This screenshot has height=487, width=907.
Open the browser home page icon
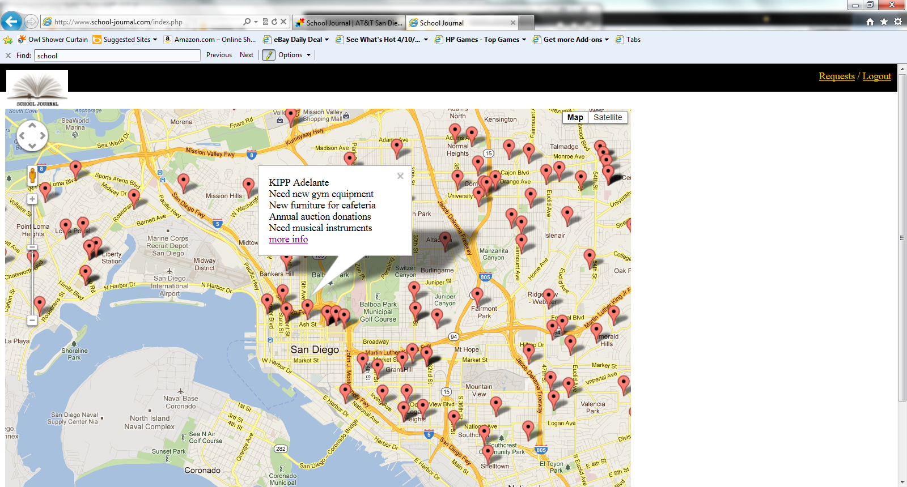[870, 22]
